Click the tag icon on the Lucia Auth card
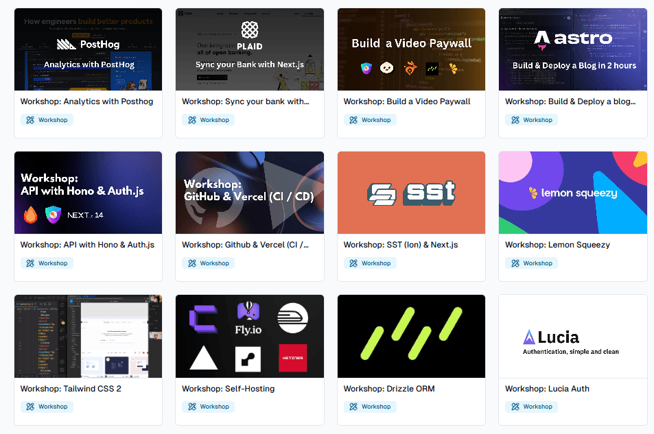The image size is (654, 434). [x=515, y=407]
